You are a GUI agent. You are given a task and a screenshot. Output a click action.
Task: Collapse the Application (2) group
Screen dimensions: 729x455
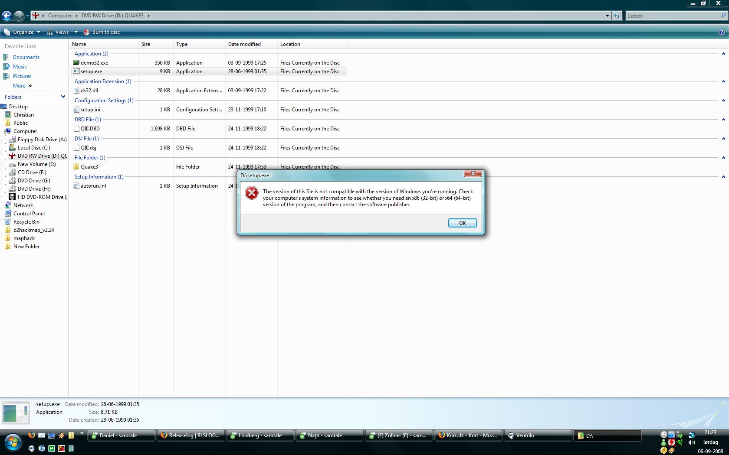tap(723, 54)
